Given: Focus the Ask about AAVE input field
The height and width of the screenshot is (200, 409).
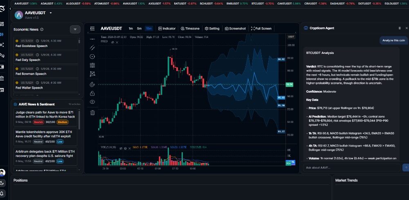Looking at the screenshot, I should pyautogui.click(x=352, y=167).
